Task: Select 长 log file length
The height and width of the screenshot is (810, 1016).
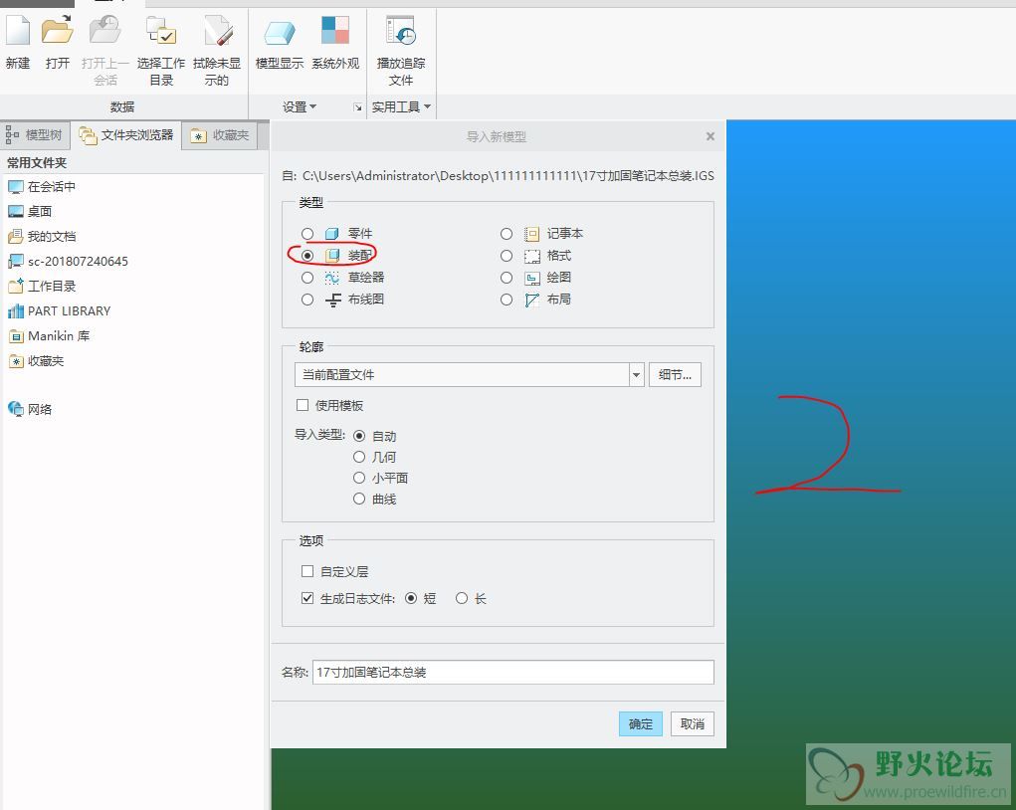Action: (462, 598)
